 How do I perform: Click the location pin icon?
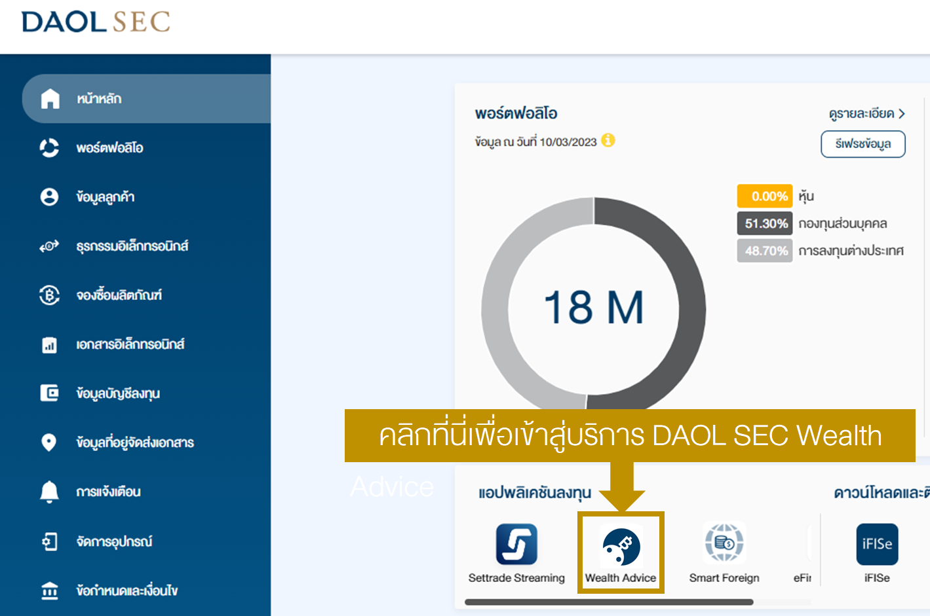pos(48,443)
